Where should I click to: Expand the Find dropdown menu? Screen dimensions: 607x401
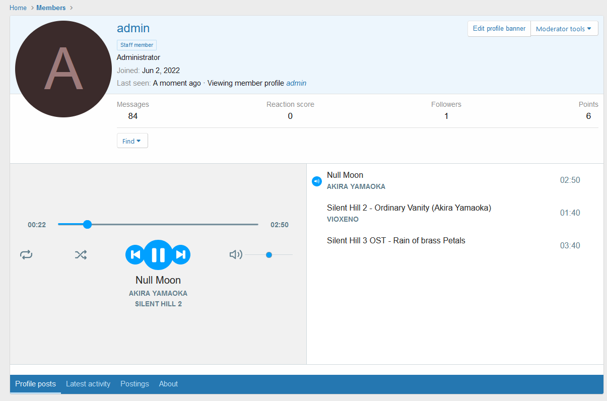pos(132,141)
